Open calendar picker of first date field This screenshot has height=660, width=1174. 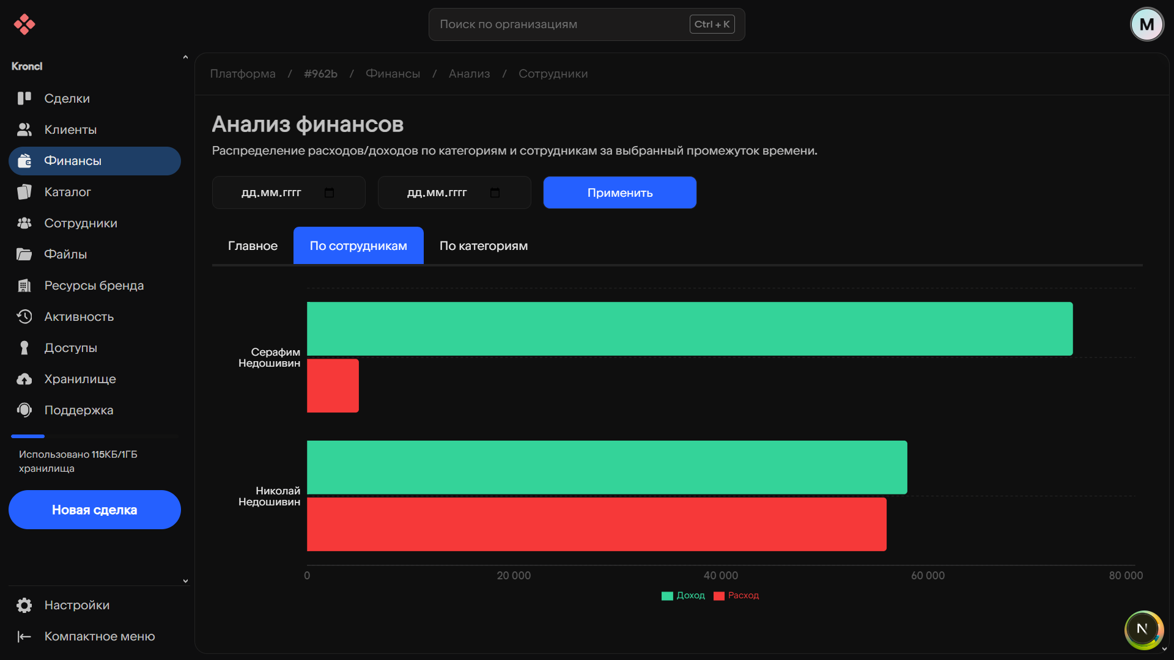point(329,193)
